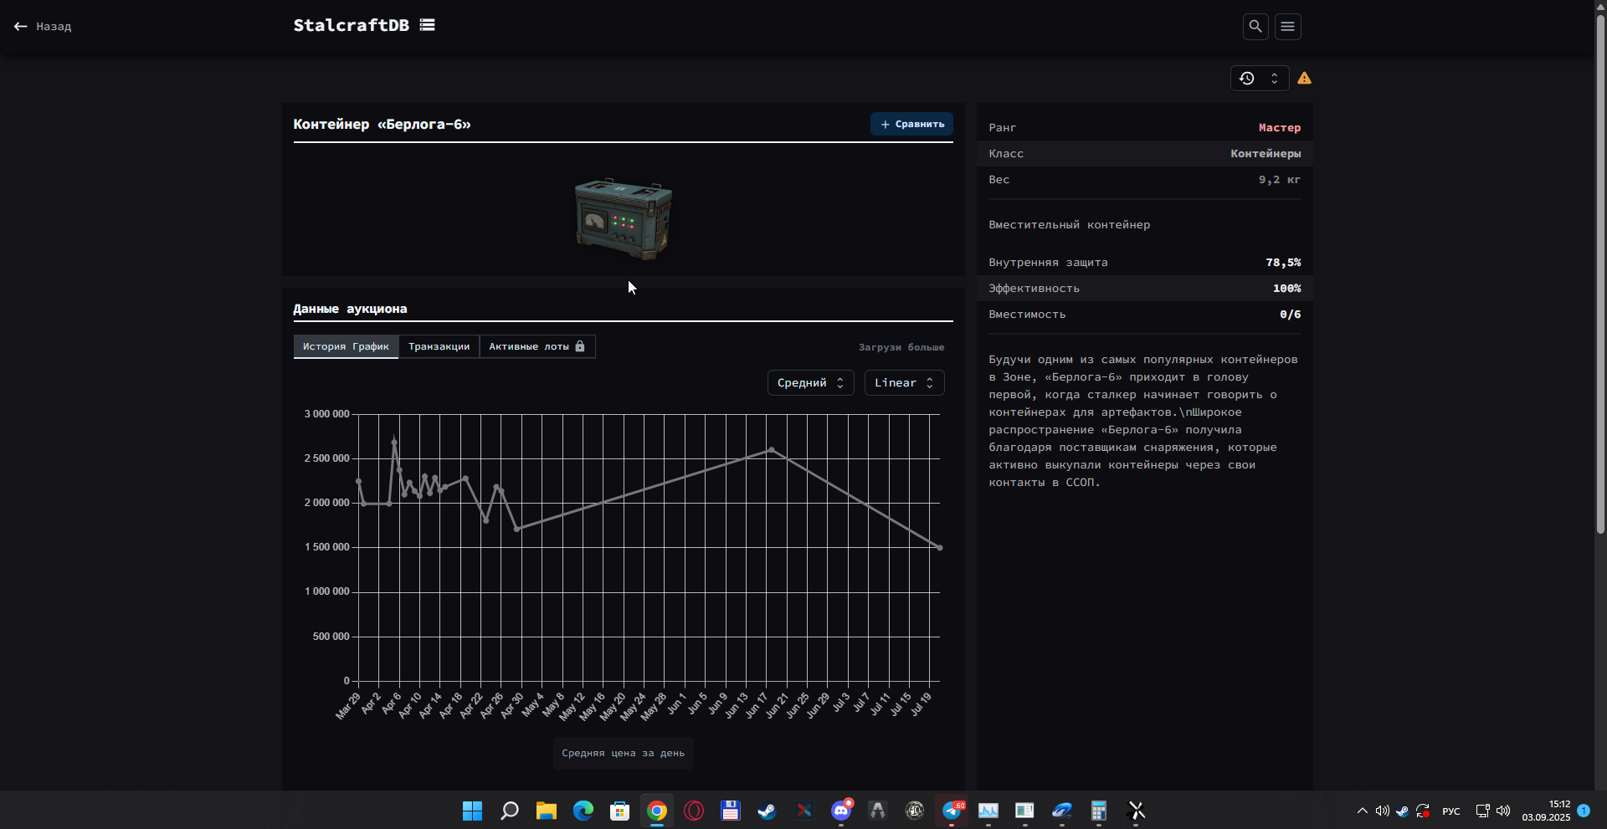
Task: Open the StalcraftDB list icon beside the logo
Action: (427, 25)
